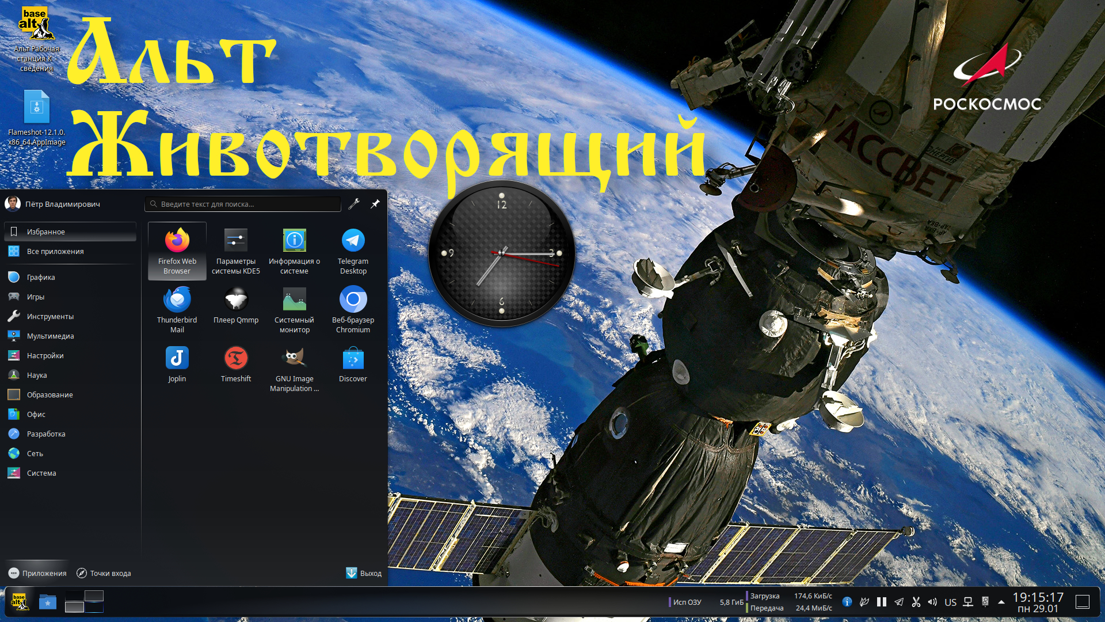Launch GNU Image Manipulation Program
1105x622 pixels.
click(294, 369)
